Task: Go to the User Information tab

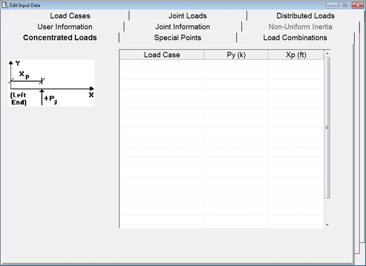Action: tap(65, 27)
